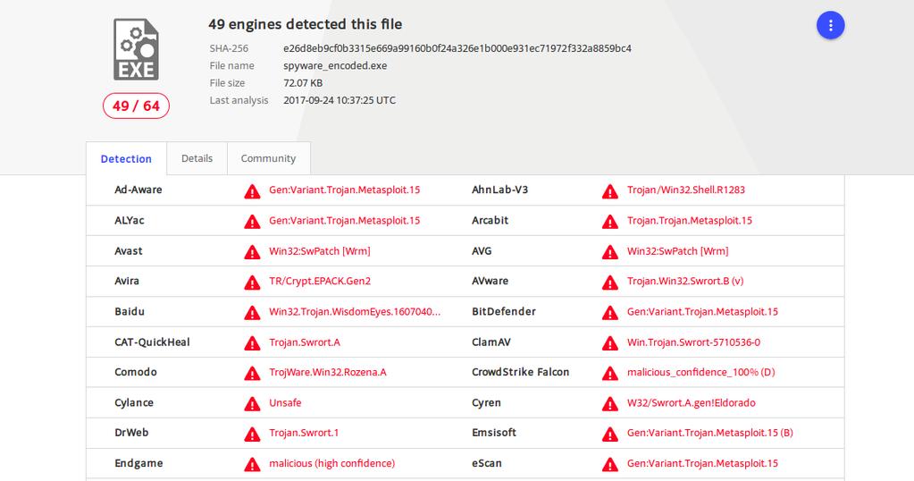The width and height of the screenshot is (914, 481).
Task: Select the SHA-256 hash value
Action: (457, 48)
